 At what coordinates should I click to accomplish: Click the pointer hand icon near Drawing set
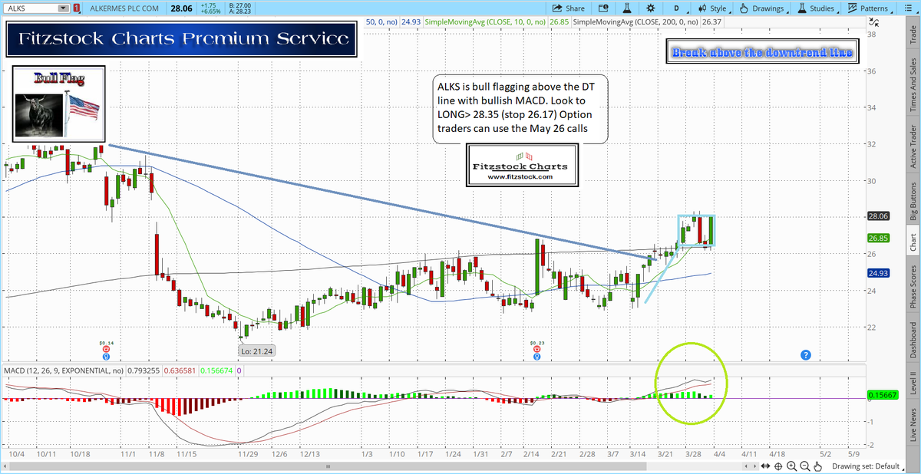click(818, 466)
